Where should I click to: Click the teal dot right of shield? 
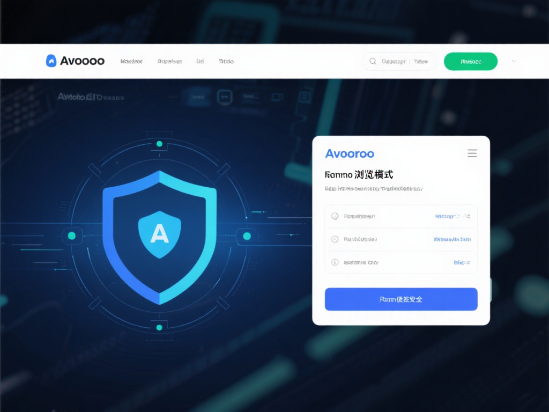[247, 236]
